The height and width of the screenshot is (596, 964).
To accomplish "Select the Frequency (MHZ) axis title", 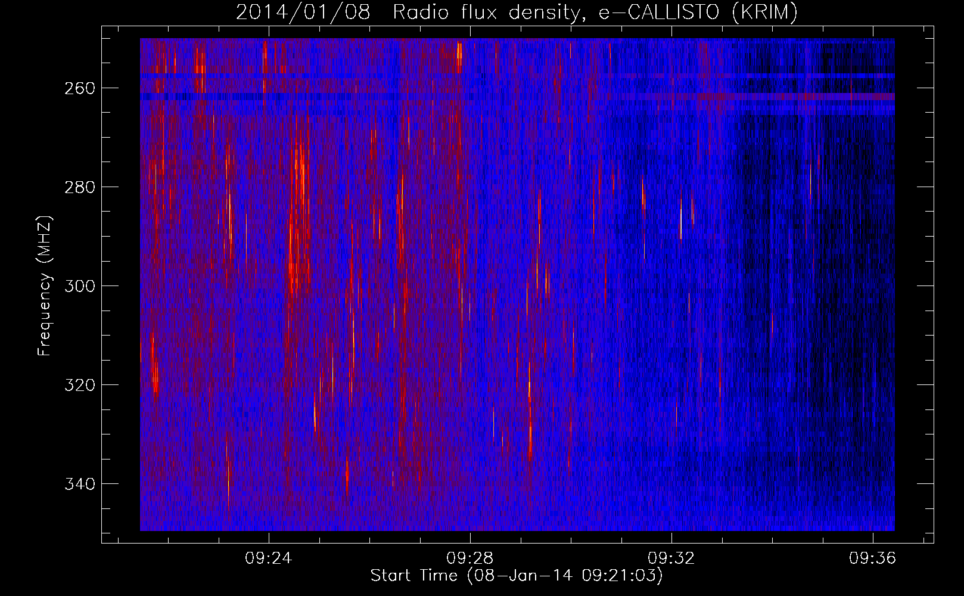I will pyautogui.click(x=45, y=286).
